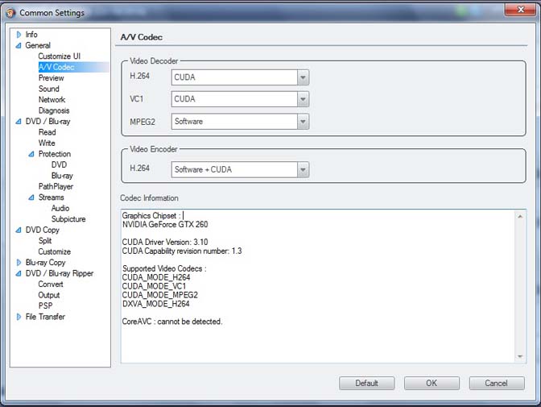Select Subpicture under Streams
Screen dimensions: 541x407
[68, 219]
